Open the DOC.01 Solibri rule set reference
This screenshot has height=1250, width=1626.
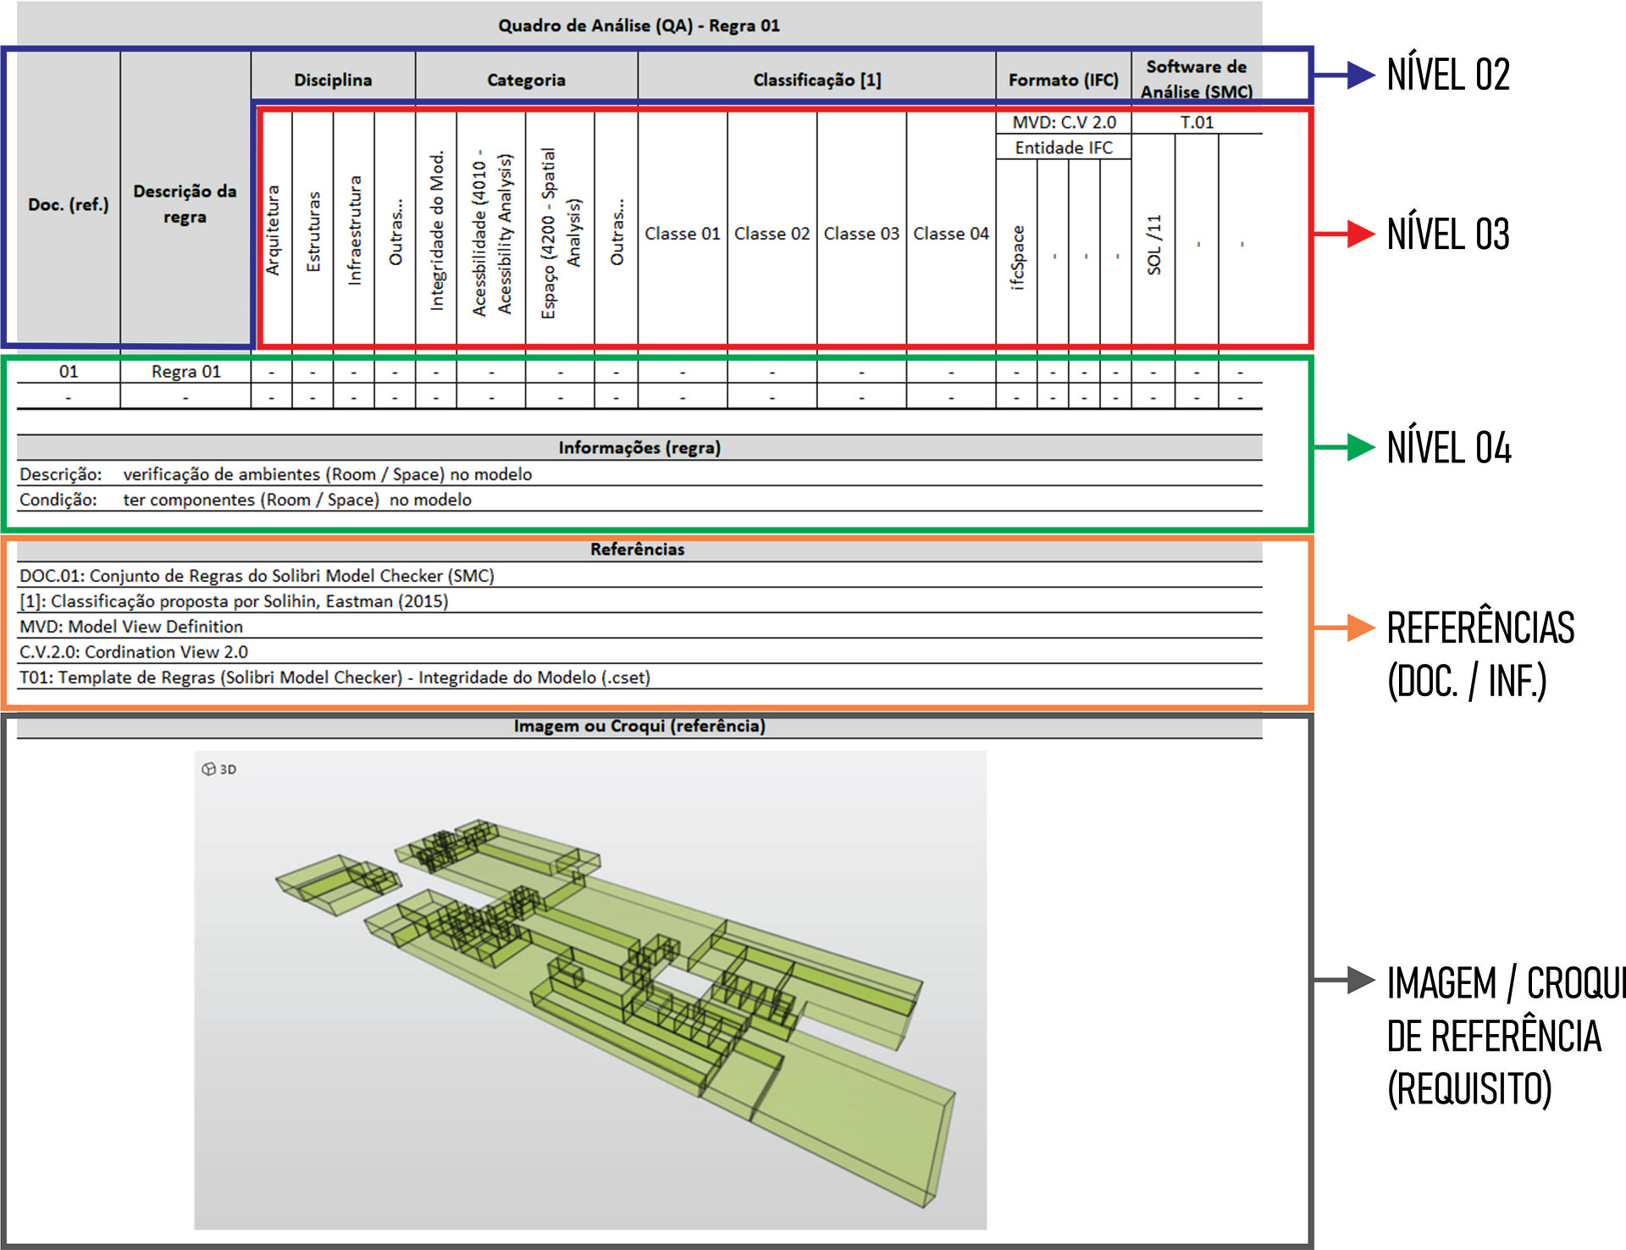(257, 576)
